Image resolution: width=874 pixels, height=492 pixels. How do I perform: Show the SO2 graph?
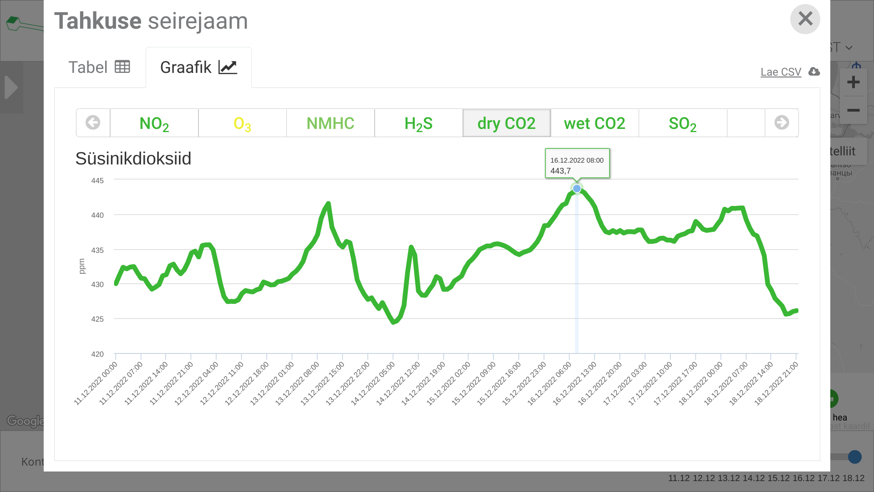pos(682,123)
